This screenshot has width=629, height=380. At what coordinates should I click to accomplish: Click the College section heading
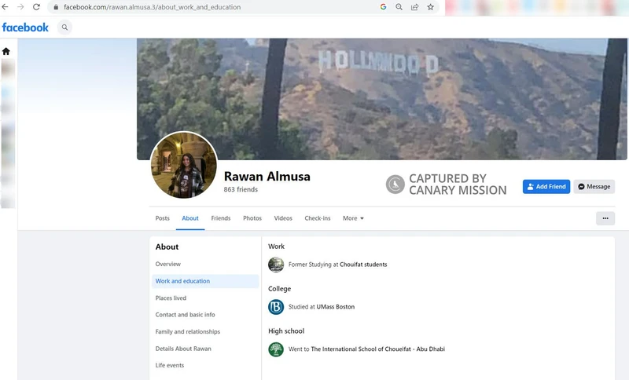tap(280, 289)
